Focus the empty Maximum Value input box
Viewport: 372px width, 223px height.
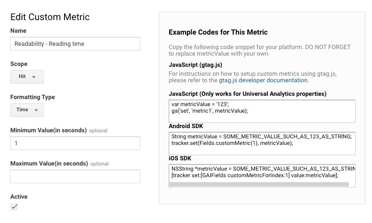click(75, 177)
